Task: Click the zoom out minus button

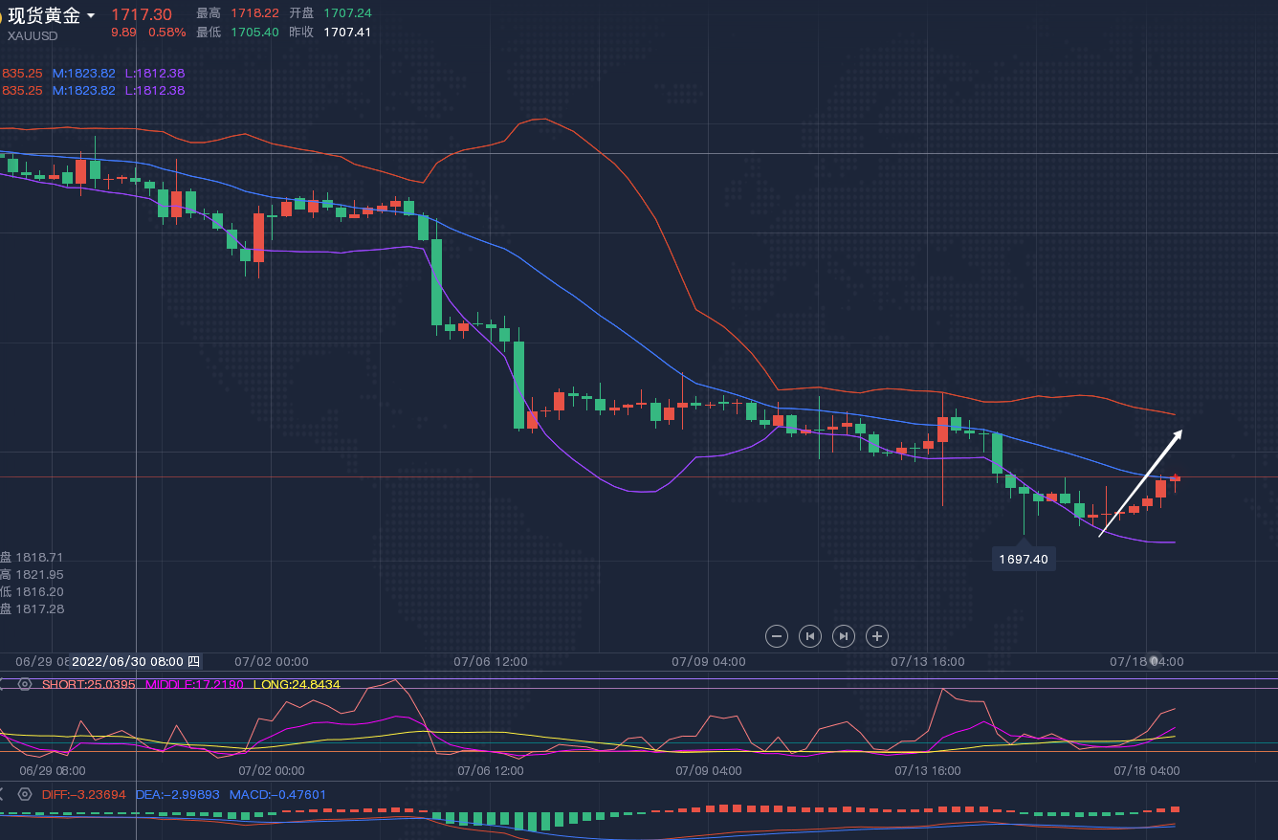Action: point(777,636)
